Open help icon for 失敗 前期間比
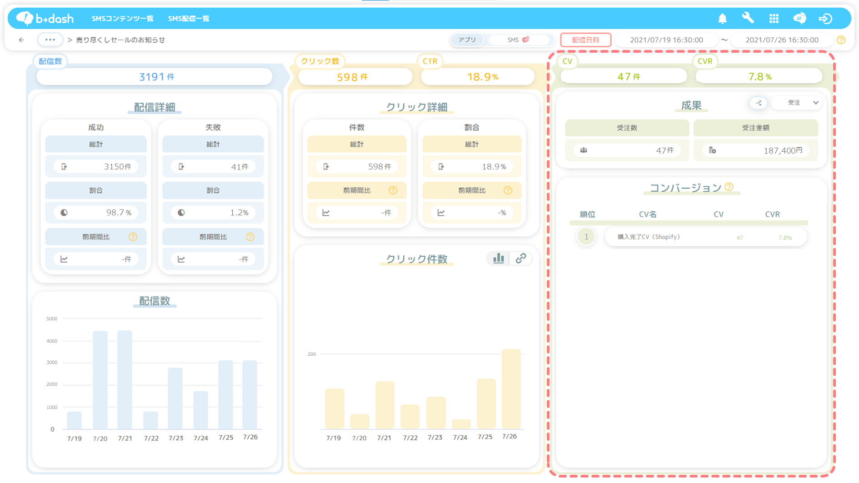Viewport: 859px width, 483px height. pyautogui.click(x=250, y=237)
